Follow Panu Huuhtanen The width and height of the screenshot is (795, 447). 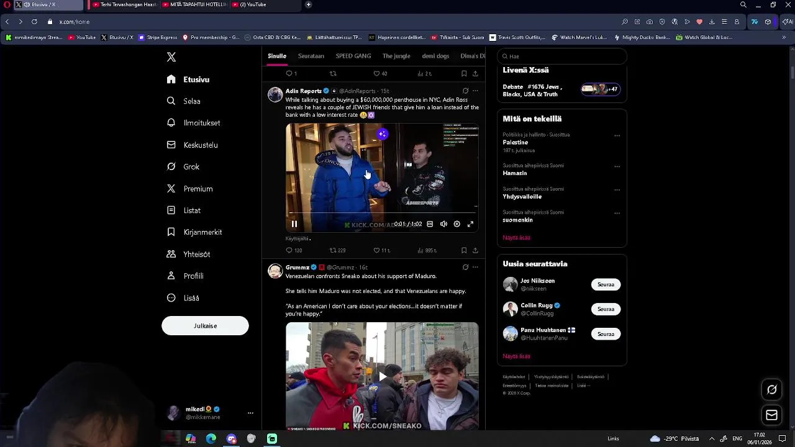[x=606, y=334]
